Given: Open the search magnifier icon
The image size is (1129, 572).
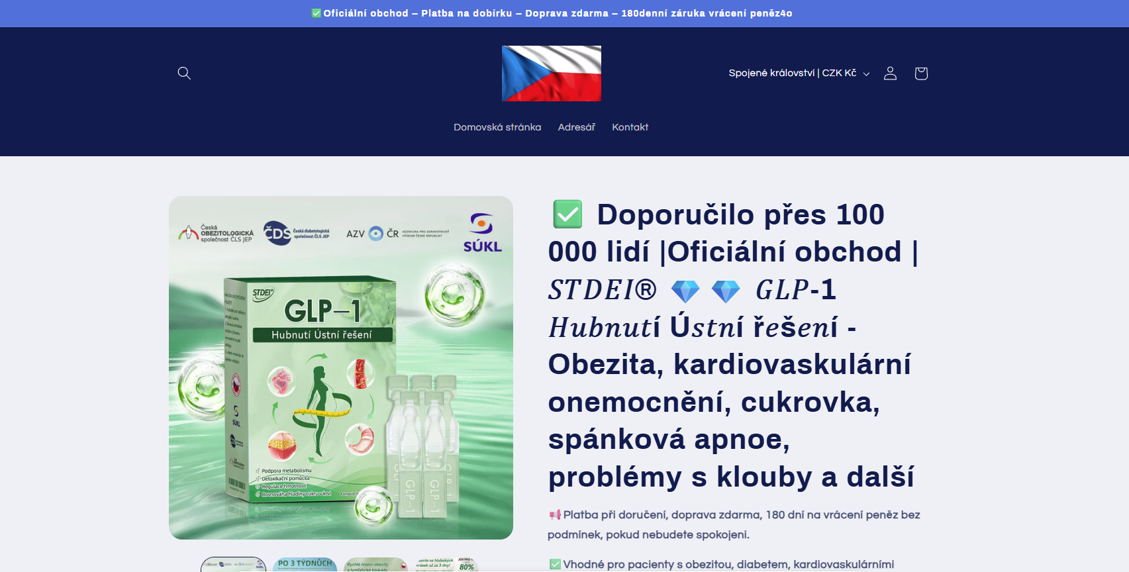Looking at the screenshot, I should 184,73.
